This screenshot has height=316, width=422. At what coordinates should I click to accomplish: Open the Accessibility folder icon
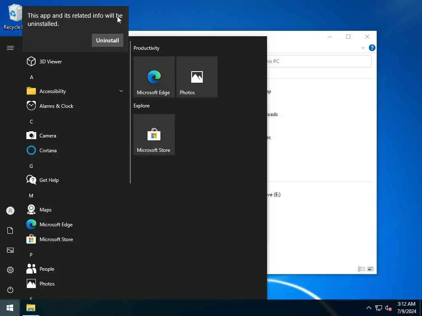pyautogui.click(x=31, y=91)
